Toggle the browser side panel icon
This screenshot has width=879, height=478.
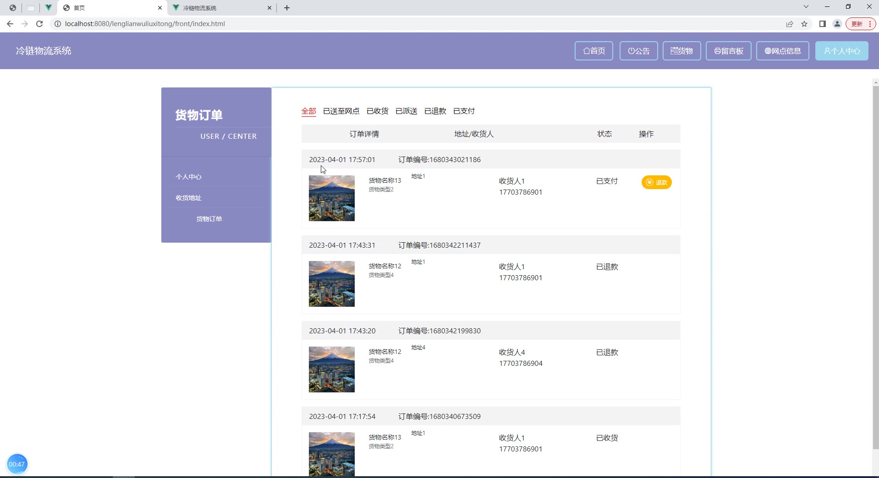pyautogui.click(x=822, y=24)
